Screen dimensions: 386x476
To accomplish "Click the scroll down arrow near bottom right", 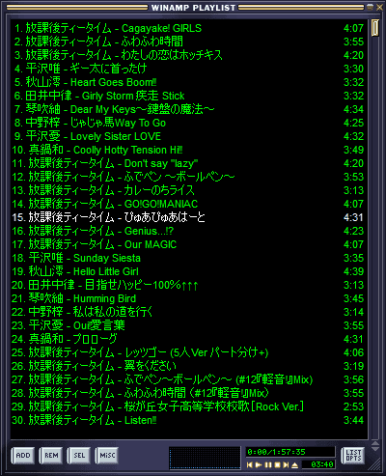I will pyautogui.click(x=375, y=448).
